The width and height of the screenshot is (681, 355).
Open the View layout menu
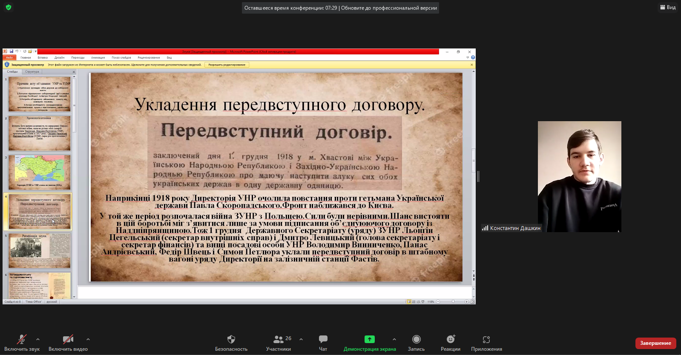click(x=668, y=7)
